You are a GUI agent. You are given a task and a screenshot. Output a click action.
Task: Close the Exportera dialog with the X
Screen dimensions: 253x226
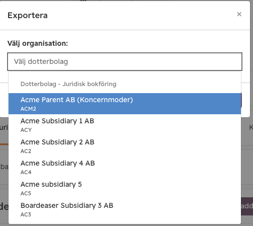pos(239,14)
